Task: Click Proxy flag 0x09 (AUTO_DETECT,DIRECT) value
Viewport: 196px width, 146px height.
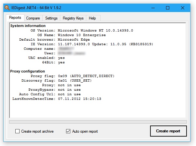Action: coord(86,76)
